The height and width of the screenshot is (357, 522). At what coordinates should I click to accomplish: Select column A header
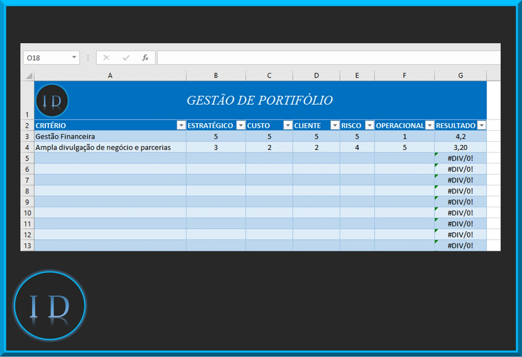110,76
